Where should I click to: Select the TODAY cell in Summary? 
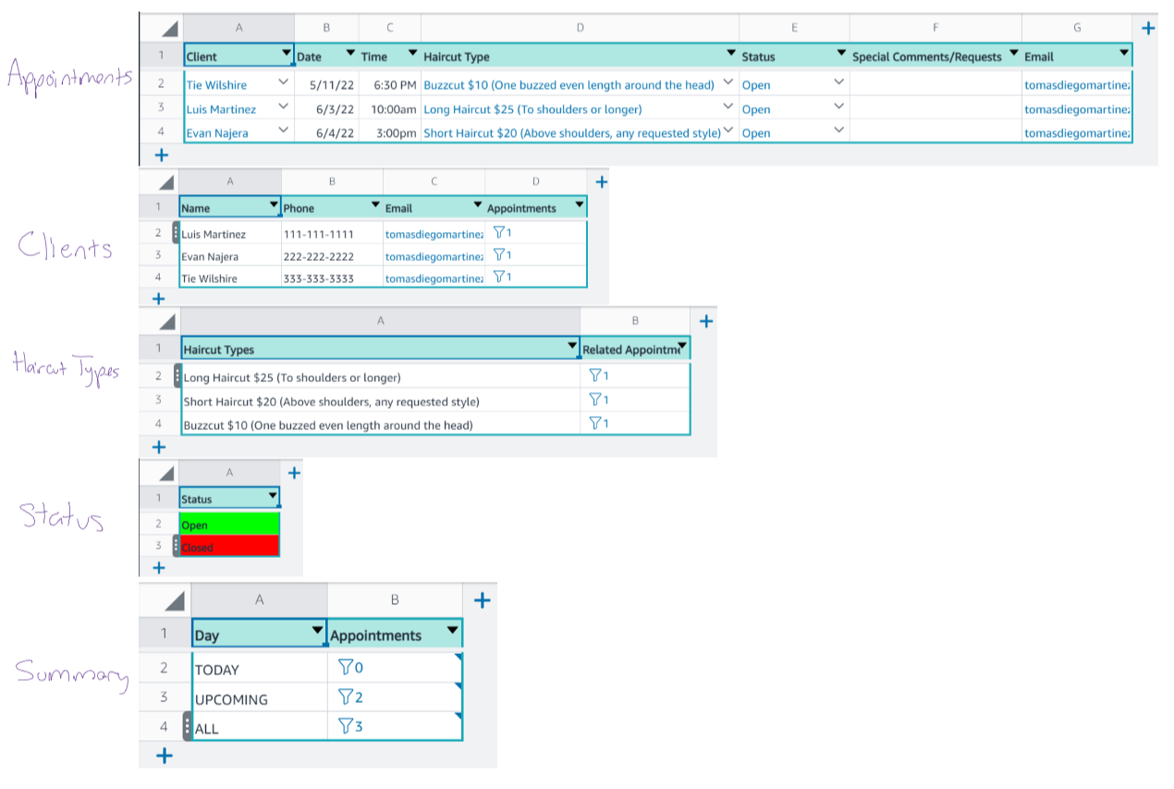[260, 669]
